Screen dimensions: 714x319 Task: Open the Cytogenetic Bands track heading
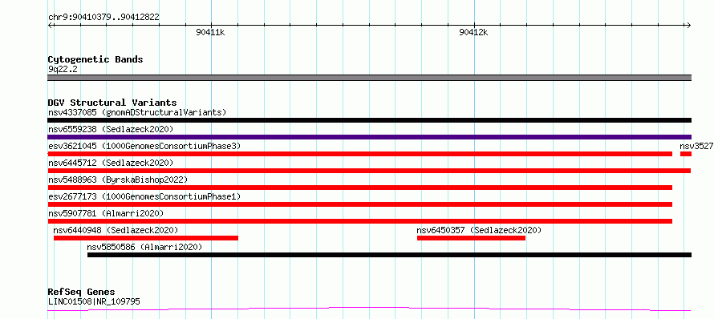tap(95, 59)
